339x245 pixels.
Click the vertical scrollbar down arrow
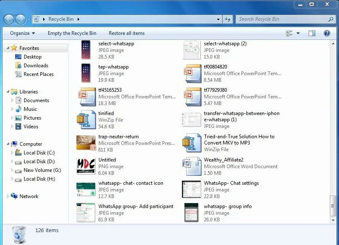[333, 220]
